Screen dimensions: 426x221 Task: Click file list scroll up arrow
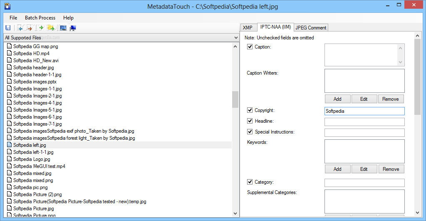(x=235, y=46)
